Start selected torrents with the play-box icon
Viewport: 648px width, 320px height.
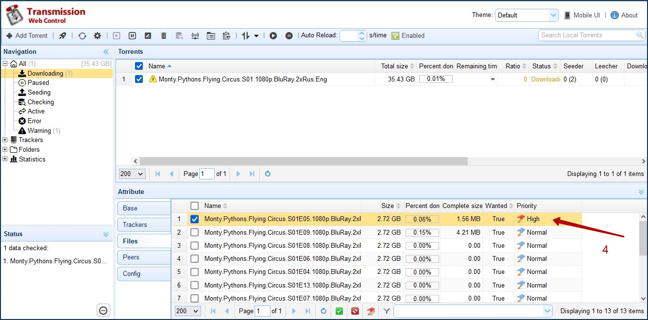click(x=116, y=35)
